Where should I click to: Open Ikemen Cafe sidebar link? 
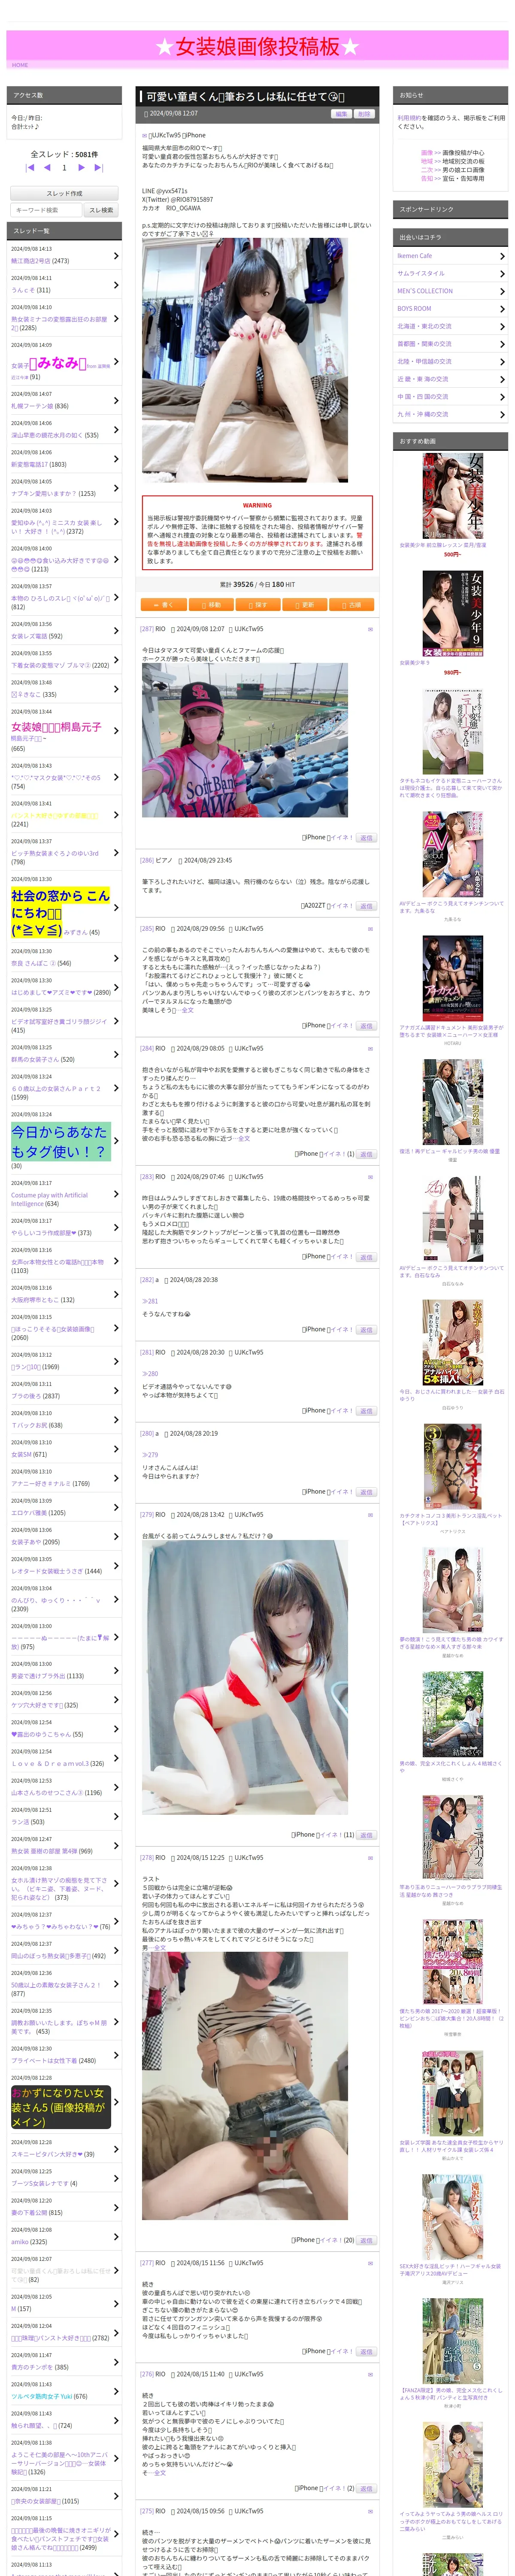tap(415, 256)
